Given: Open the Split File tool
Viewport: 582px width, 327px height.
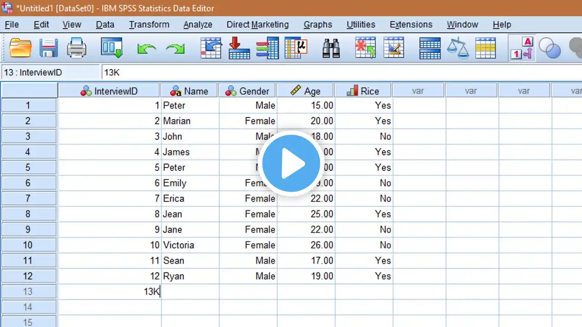Looking at the screenshot, I should tap(430, 48).
